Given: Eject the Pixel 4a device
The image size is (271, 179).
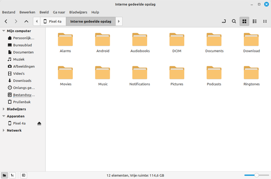Looking at the screenshot, I should pos(39,124).
